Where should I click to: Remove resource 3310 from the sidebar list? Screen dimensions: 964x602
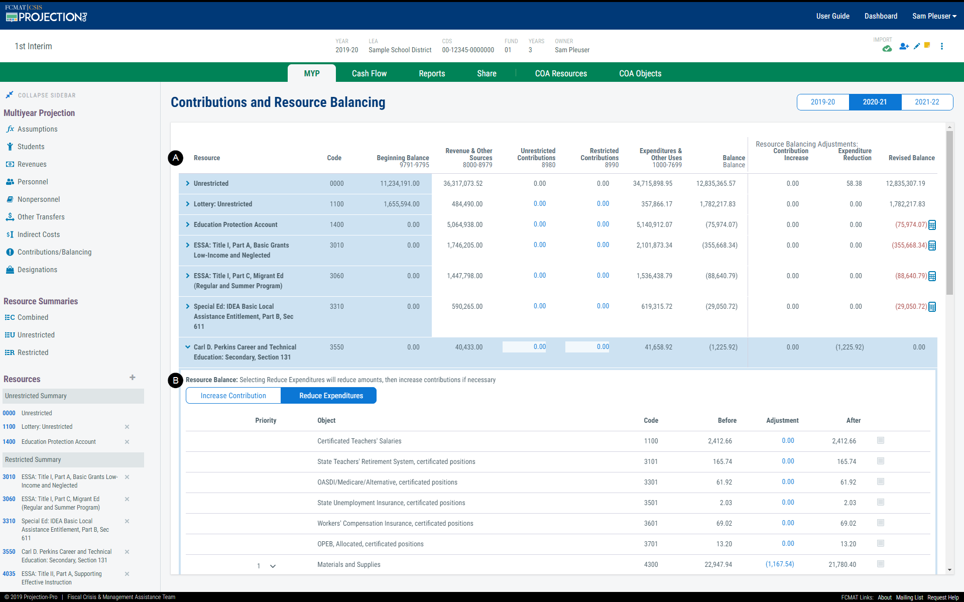(127, 521)
